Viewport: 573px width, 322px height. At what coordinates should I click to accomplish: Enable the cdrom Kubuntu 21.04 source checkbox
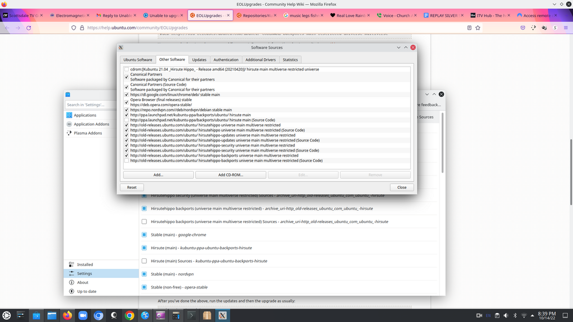126,69
